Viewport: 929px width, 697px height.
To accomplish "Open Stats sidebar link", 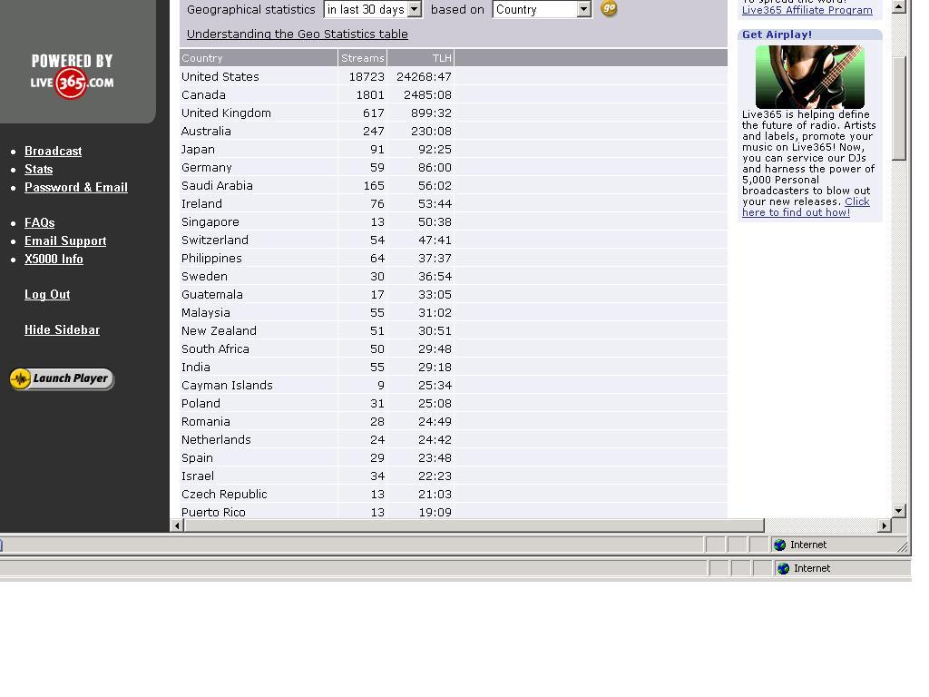I will [38, 169].
